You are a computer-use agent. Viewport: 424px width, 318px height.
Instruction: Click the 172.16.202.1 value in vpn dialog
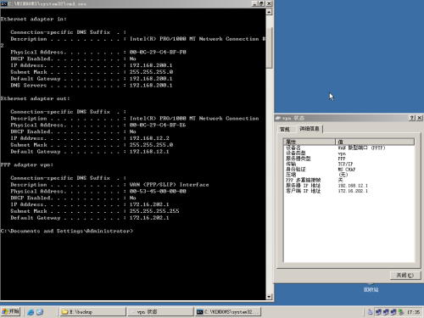[353, 191]
